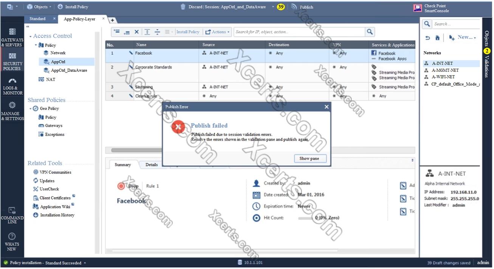Open Manage & Settings view
494x269 pixels.
click(12, 111)
